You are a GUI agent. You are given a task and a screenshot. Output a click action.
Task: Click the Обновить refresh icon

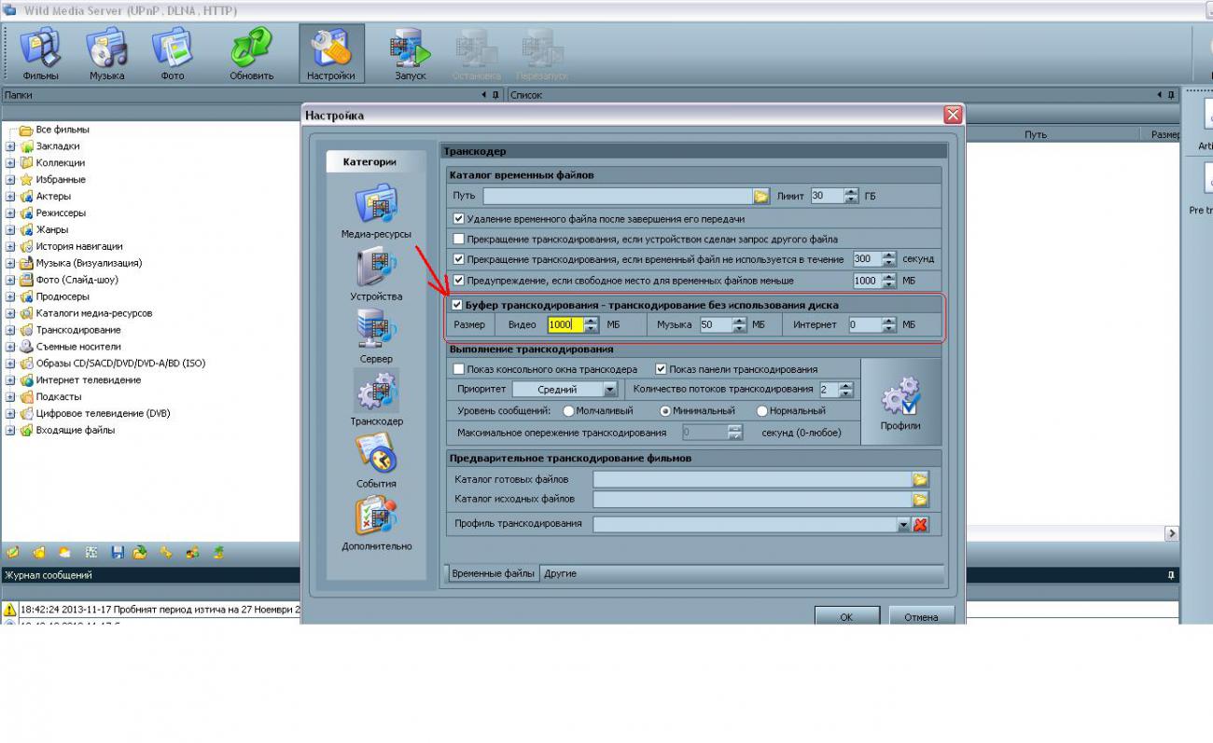pyautogui.click(x=251, y=54)
